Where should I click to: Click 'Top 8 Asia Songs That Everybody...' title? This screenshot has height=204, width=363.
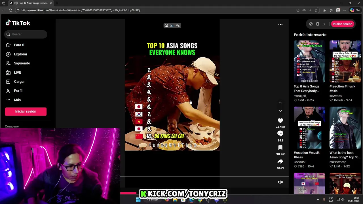coord(307,89)
